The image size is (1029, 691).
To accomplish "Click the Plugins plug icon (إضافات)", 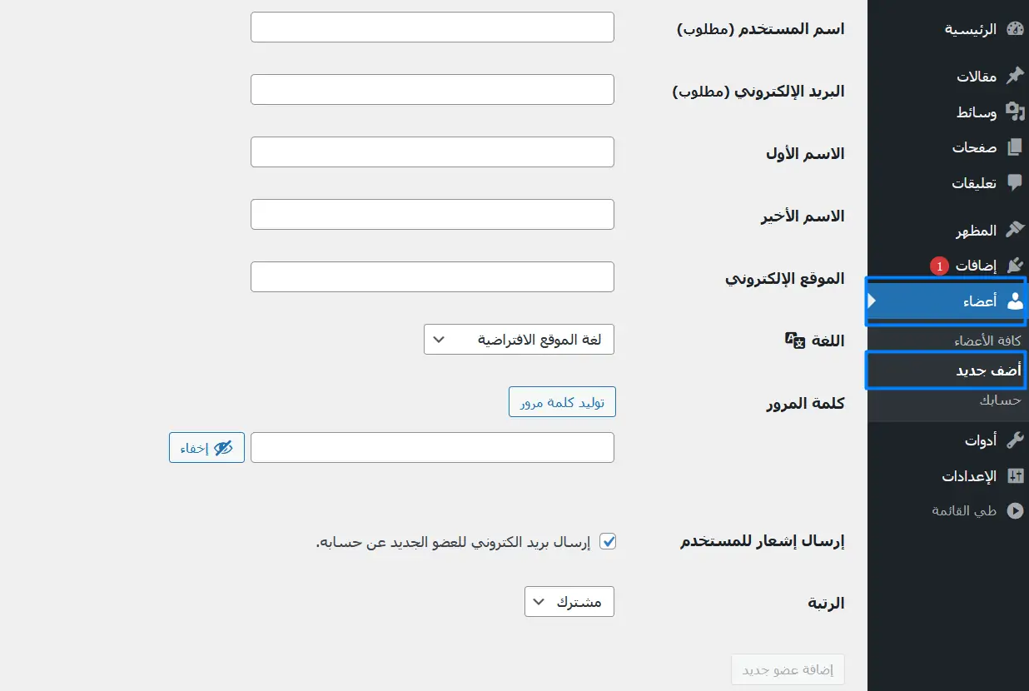I will [1014, 266].
